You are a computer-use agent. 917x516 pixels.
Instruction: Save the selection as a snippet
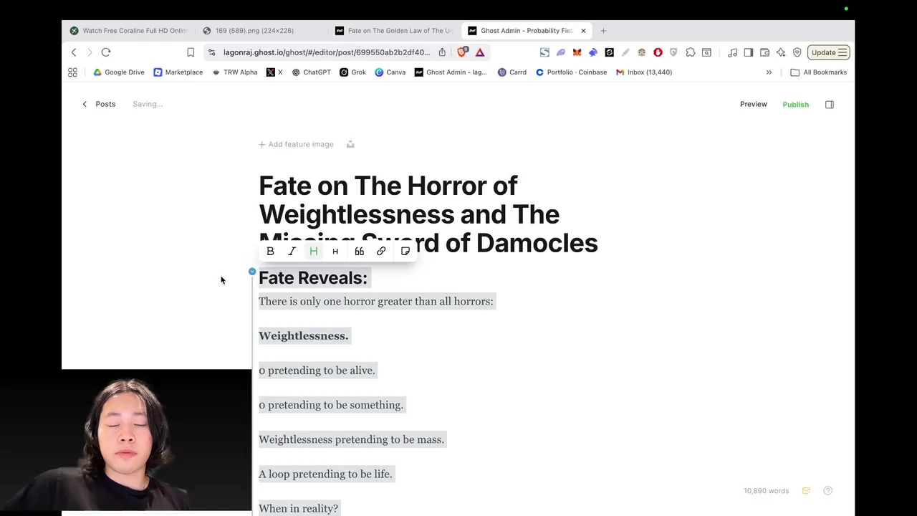click(x=405, y=252)
